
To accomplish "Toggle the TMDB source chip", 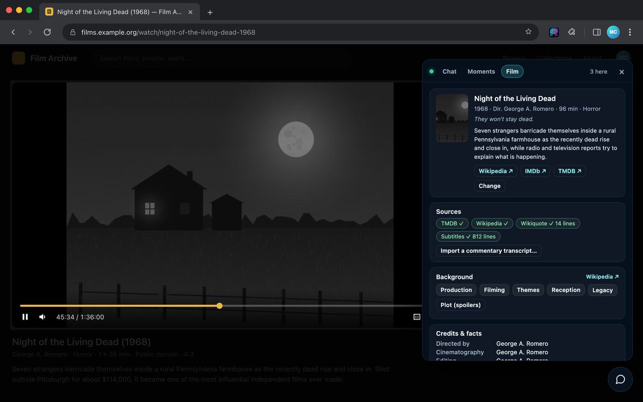I will [452, 224].
